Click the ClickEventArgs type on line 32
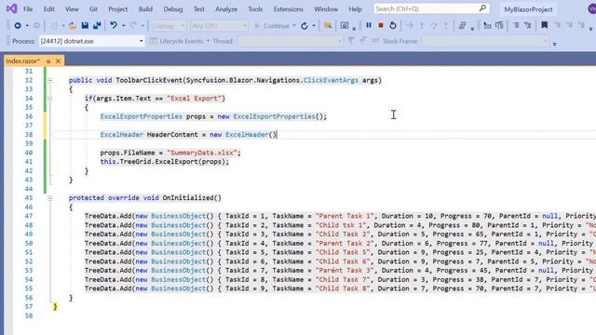 [x=331, y=80]
